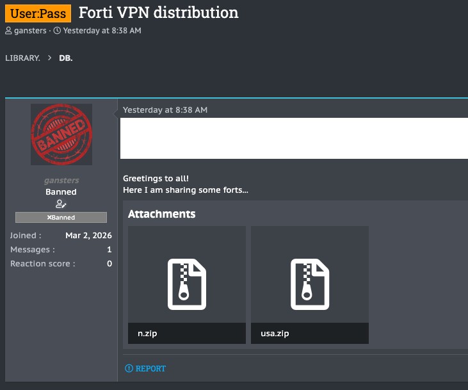Open the thread start date in the header
Screen dimensions: 468x390
coord(102,31)
